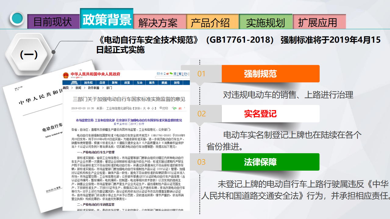Click the red share icon in article toolbar
This screenshot has height=219, width=390.
[x=180, y=109]
